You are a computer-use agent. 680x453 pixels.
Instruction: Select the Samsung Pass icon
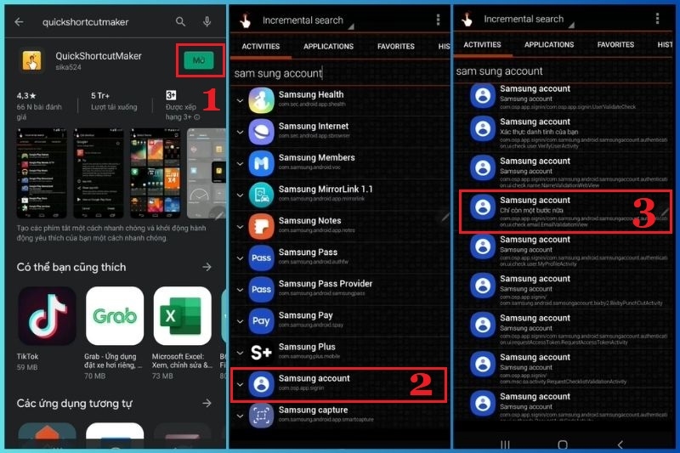[261, 258]
